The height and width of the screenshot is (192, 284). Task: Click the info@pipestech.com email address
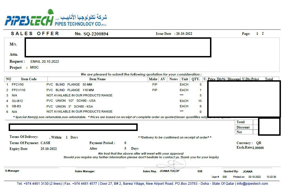(252, 184)
